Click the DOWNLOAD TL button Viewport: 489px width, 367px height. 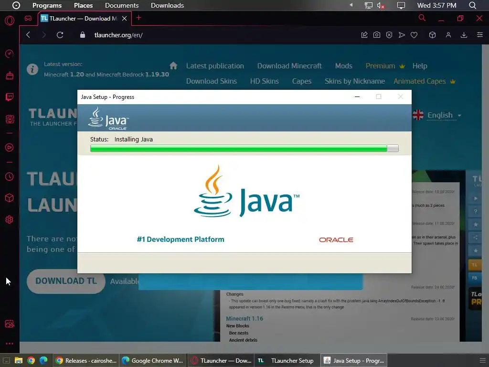(66, 281)
